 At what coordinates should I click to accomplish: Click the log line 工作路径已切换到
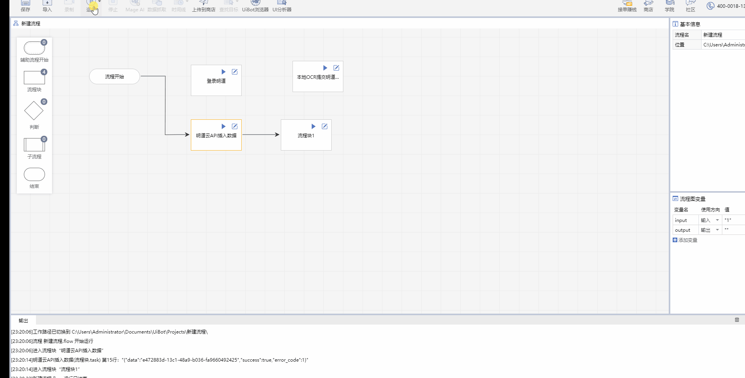[x=110, y=332]
